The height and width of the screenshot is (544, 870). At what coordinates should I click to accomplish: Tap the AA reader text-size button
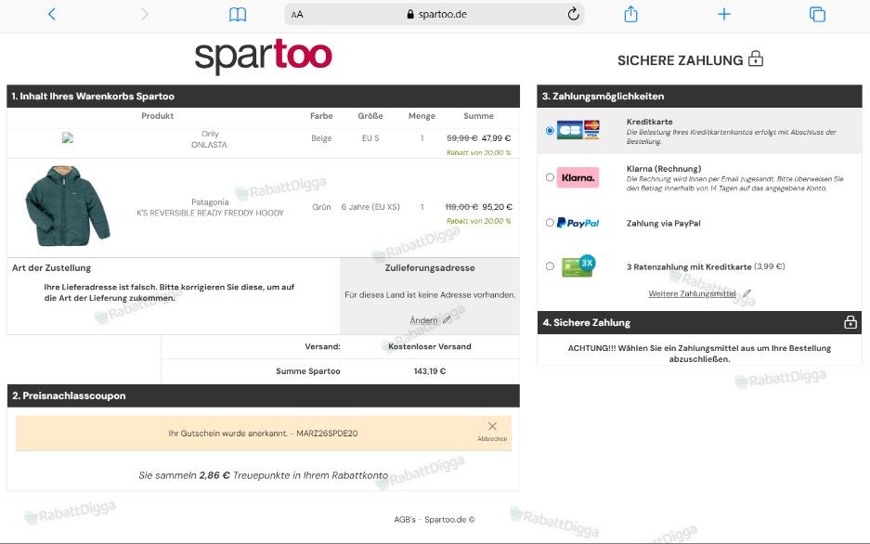(x=297, y=15)
